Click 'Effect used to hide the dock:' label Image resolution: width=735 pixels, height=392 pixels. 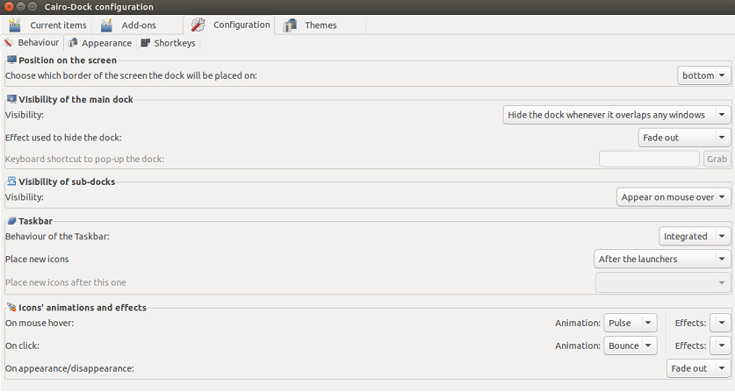pyautogui.click(x=63, y=138)
